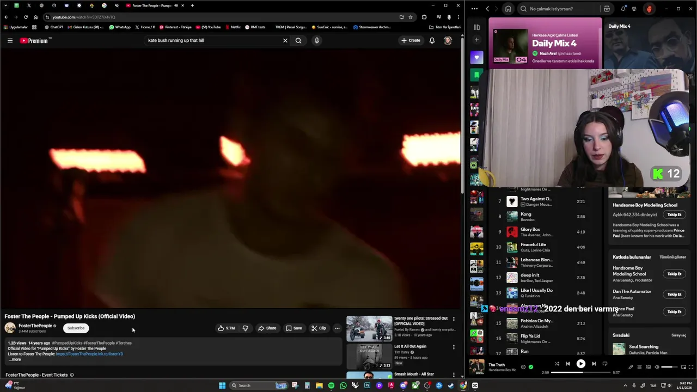Toggle Spotify queue view

pos(640,367)
